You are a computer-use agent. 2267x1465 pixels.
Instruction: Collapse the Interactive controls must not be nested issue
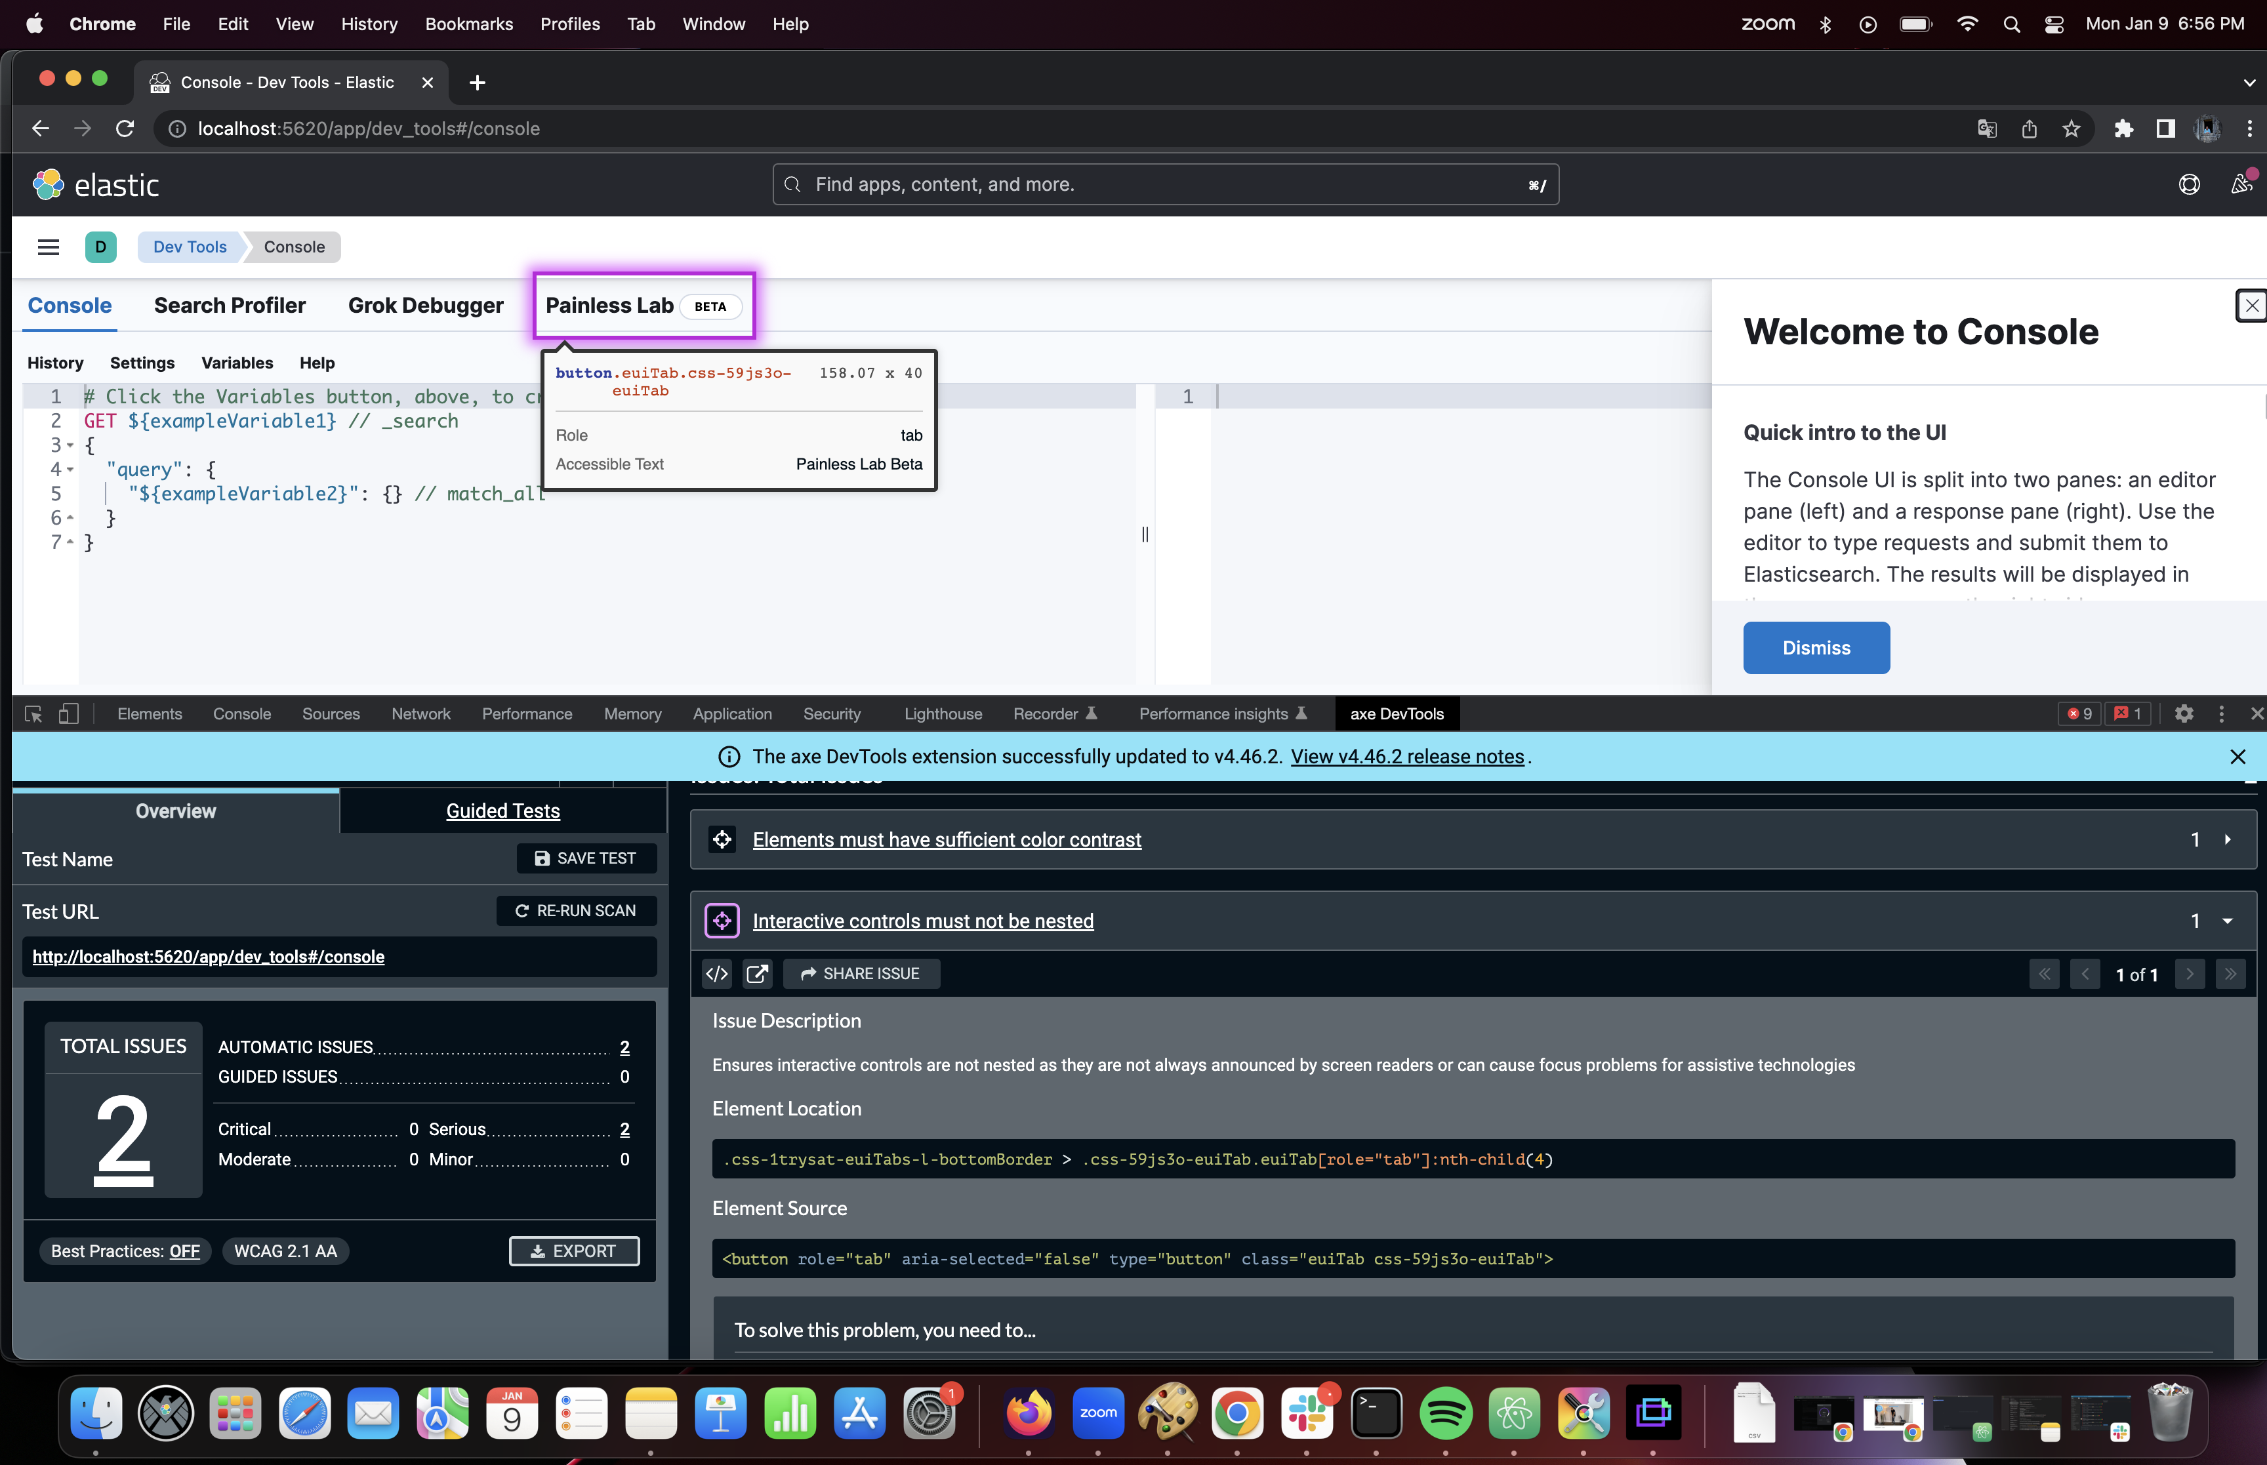coord(2227,920)
